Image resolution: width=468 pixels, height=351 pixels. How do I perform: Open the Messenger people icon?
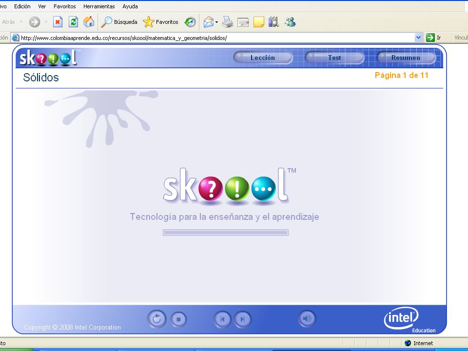coord(290,22)
